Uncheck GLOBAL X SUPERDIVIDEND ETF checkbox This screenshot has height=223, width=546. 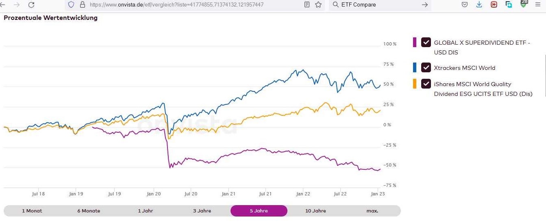pyautogui.click(x=426, y=42)
